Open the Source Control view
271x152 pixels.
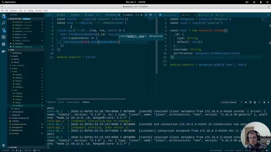[x=3, y=30]
